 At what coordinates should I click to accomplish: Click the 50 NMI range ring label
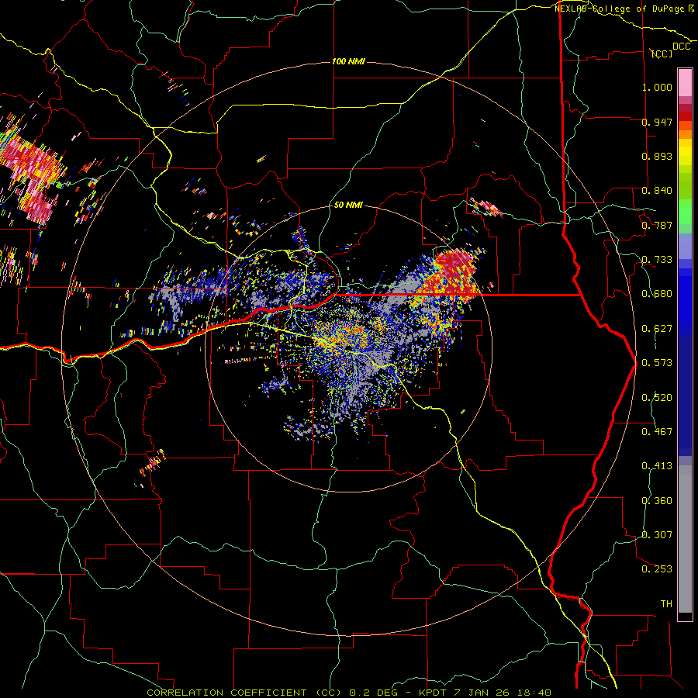(348, 206)
